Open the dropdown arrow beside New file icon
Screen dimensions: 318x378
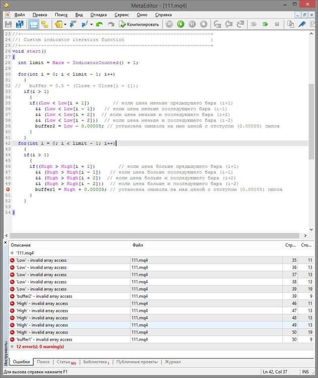(x=65, y=24)
